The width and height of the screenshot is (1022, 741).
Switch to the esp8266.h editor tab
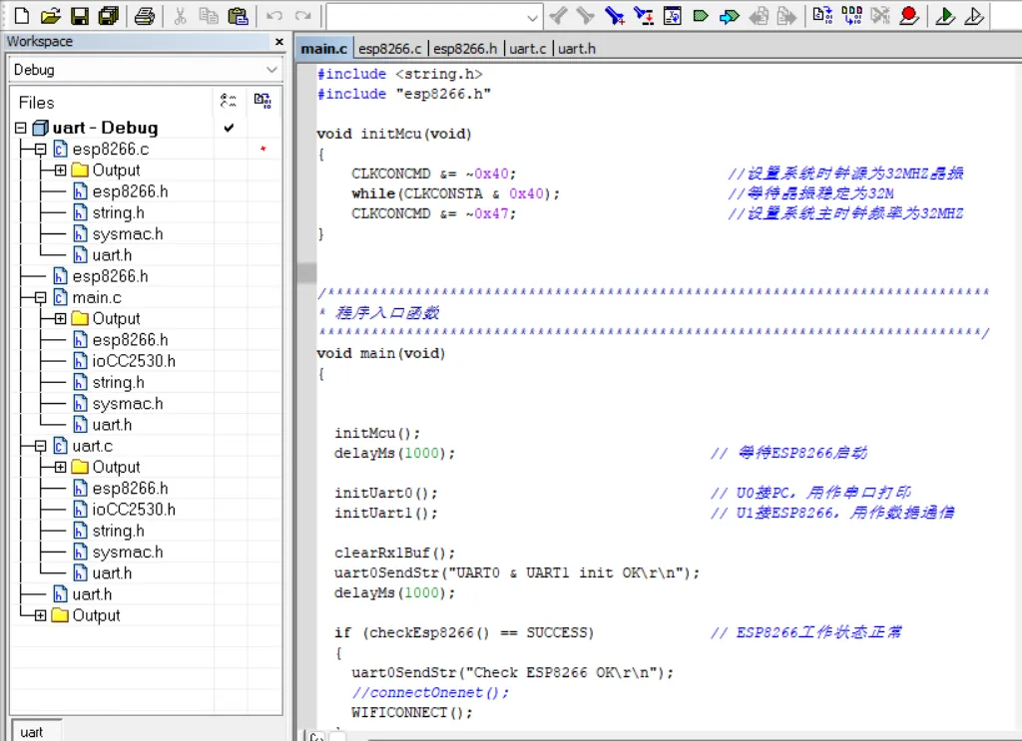pos(465,49)
